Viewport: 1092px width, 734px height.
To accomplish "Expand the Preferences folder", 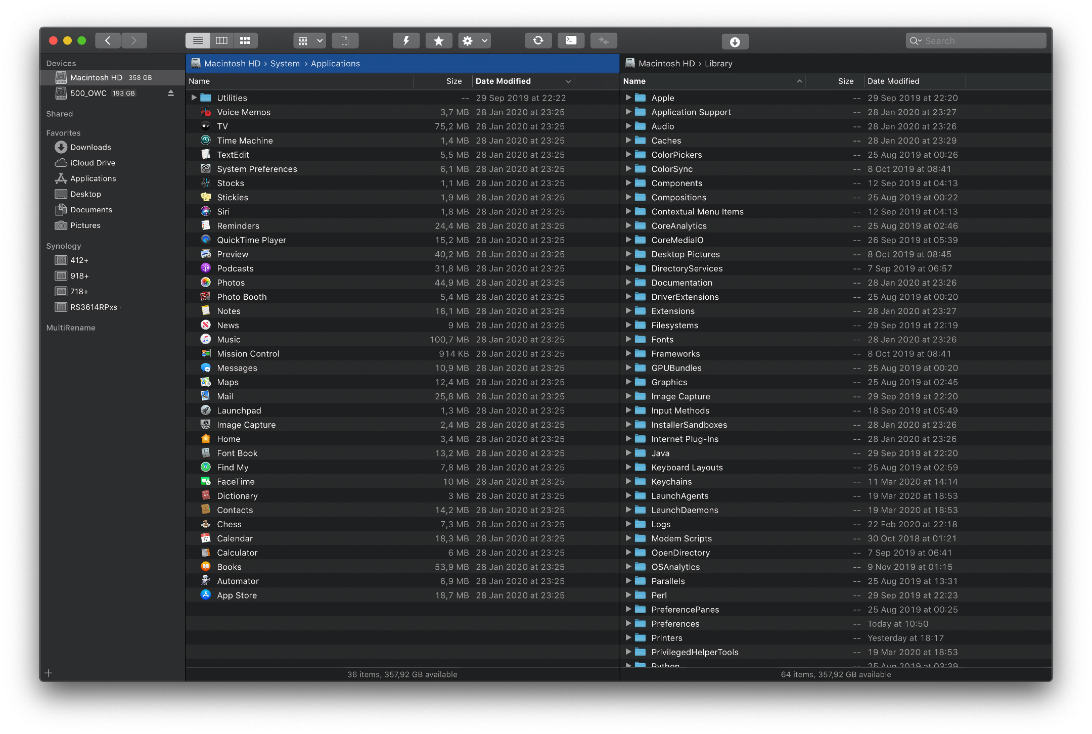I will click(x=628, y=623).
